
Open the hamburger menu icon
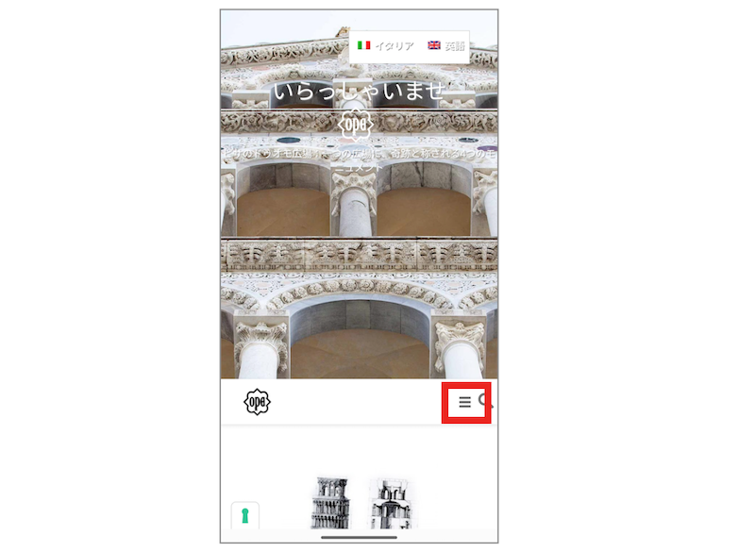click(x=464, y=402)
